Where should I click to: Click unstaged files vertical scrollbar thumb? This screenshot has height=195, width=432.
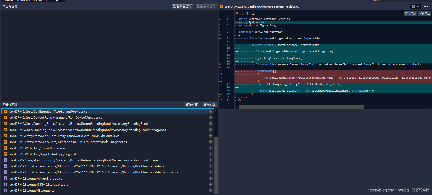tap(216, 165)
